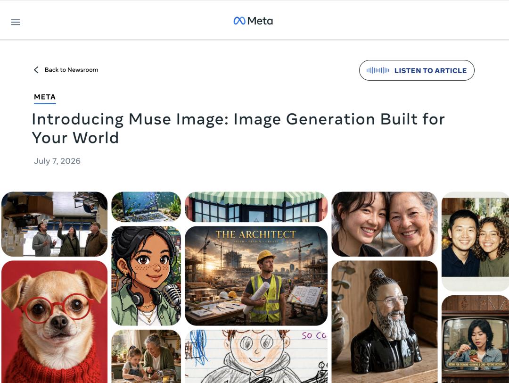Select The Architect poster image

[x=256, y=276]
